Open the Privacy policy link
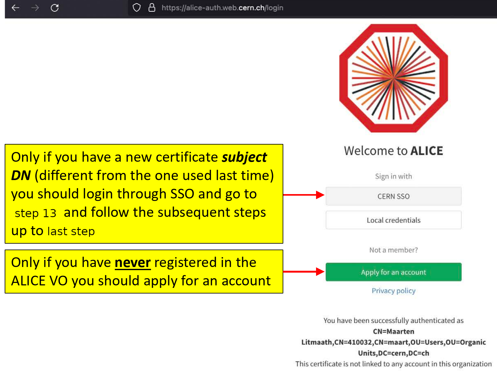Viewport: 497px width, 372px height. [x=393, y=291]
